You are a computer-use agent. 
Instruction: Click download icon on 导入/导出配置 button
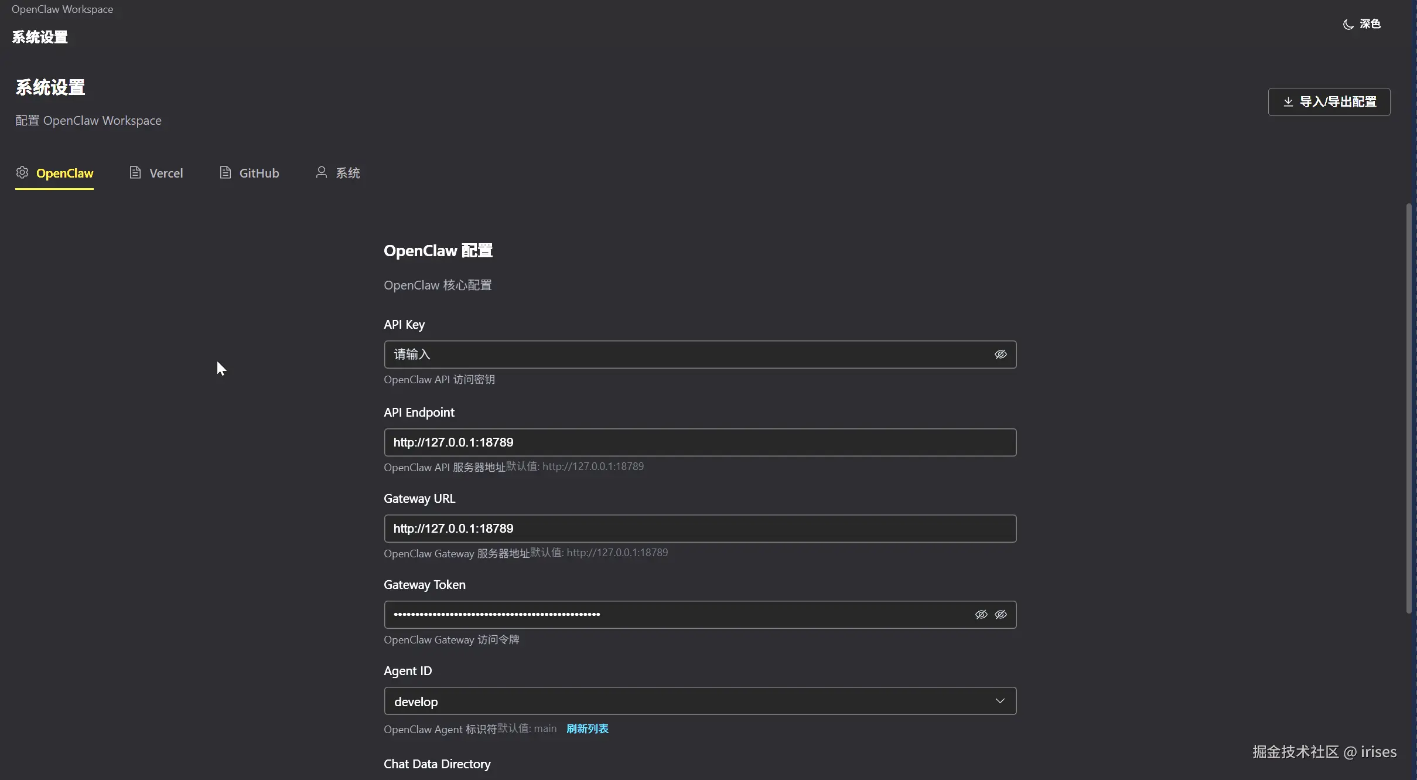[1288, 102]
